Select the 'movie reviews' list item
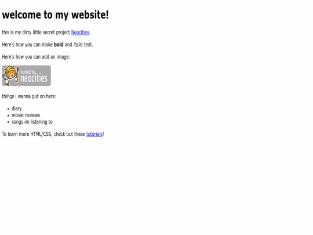 click(x=26, y=115)
